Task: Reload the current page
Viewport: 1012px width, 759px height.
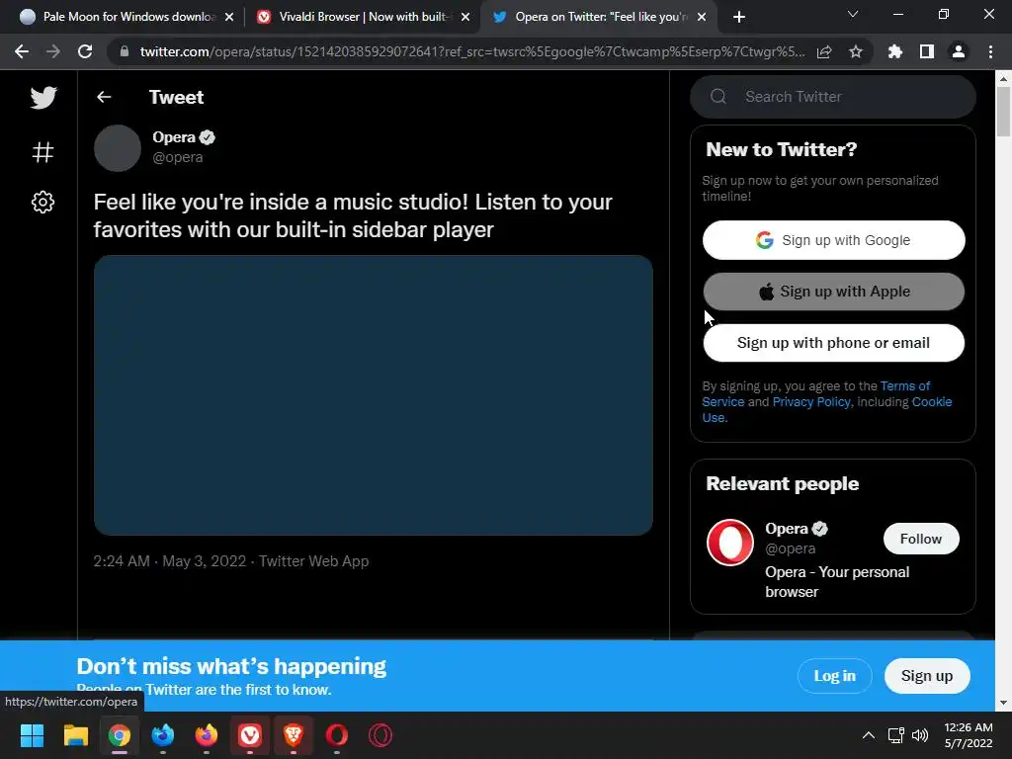Action: [85, 51]
